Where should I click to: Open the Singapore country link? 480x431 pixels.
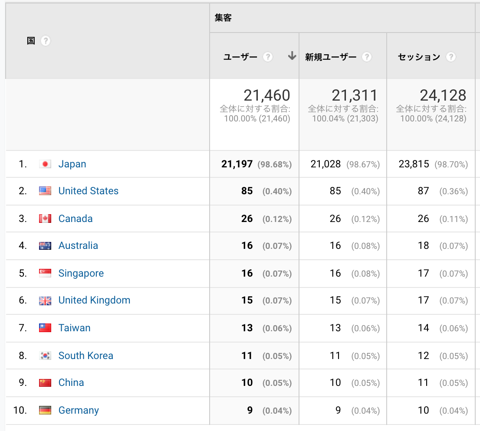pos(81,273)
